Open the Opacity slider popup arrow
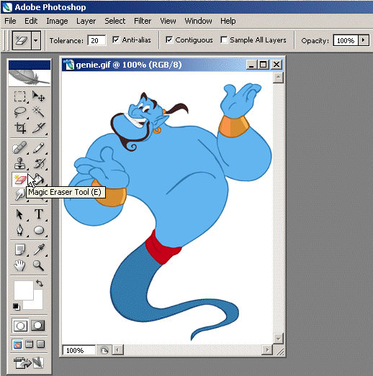Image resolution: width=373 pixels, height=376 pixels. click(364, 40)
